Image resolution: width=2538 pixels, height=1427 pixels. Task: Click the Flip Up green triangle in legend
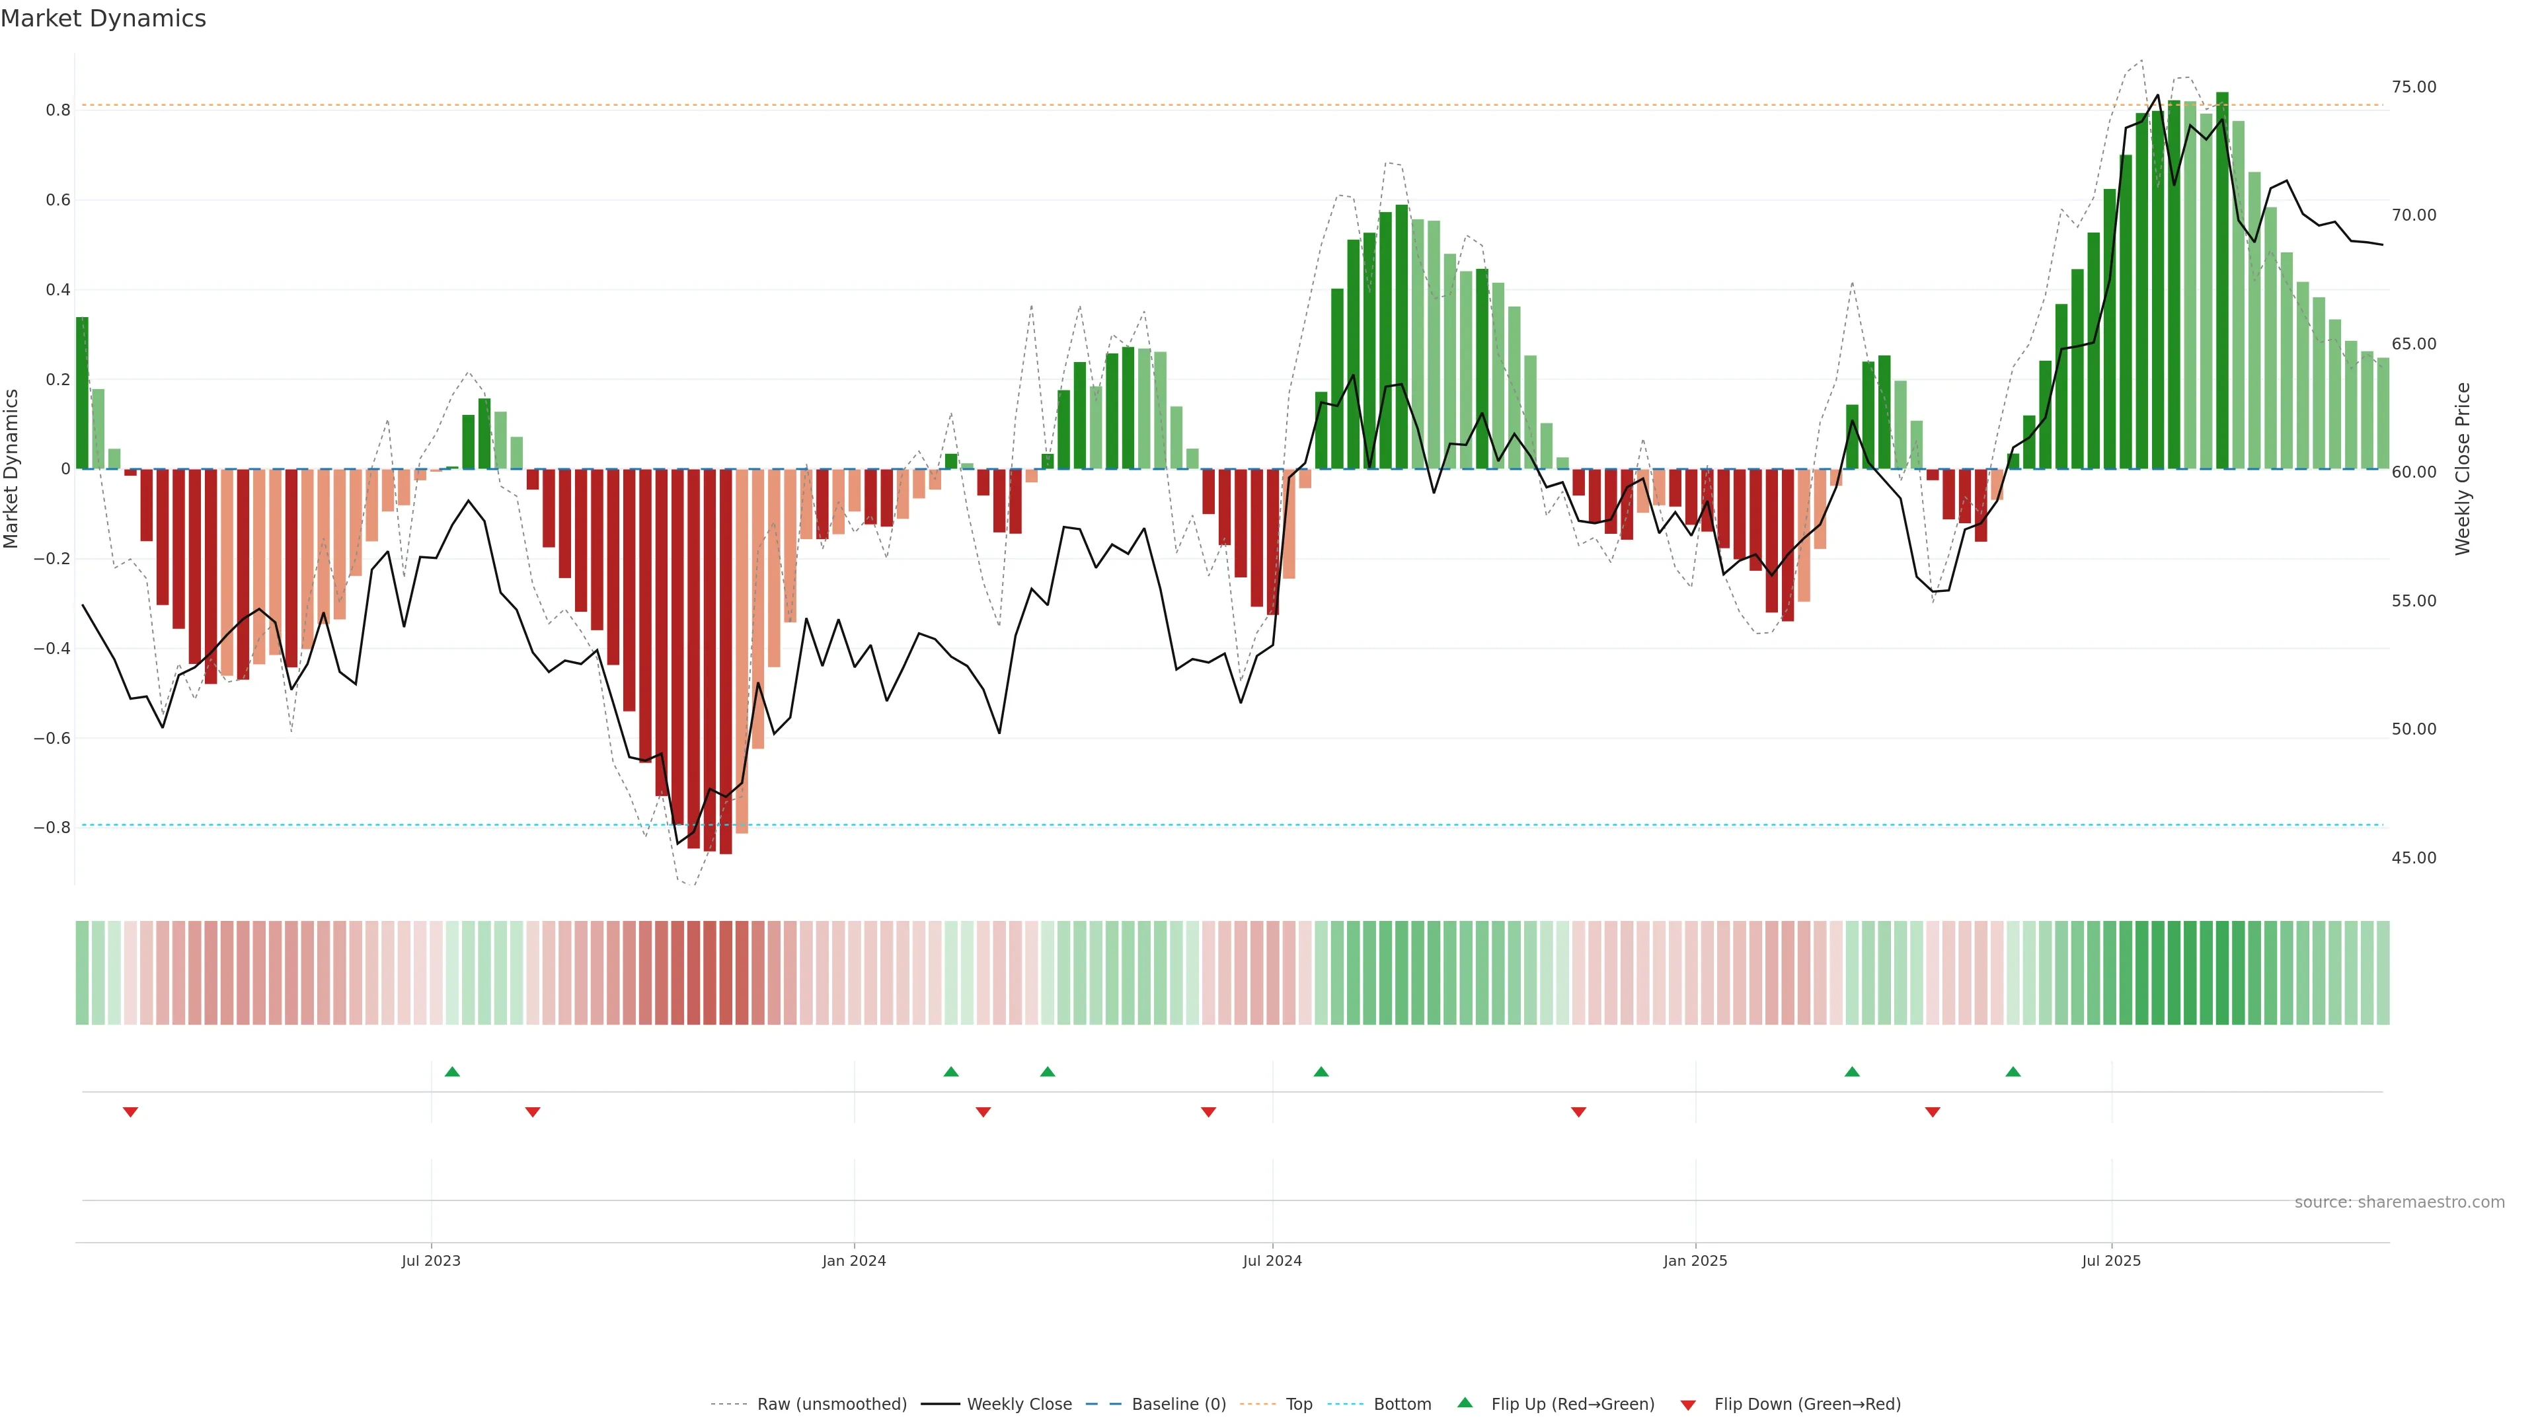[1465, 1403]
